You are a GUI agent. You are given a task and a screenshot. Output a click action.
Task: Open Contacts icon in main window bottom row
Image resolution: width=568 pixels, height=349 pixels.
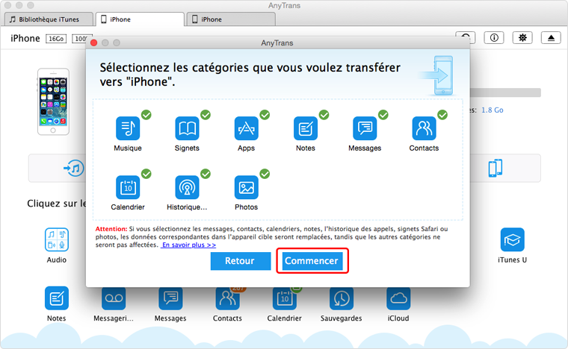(x=227, y=298)
